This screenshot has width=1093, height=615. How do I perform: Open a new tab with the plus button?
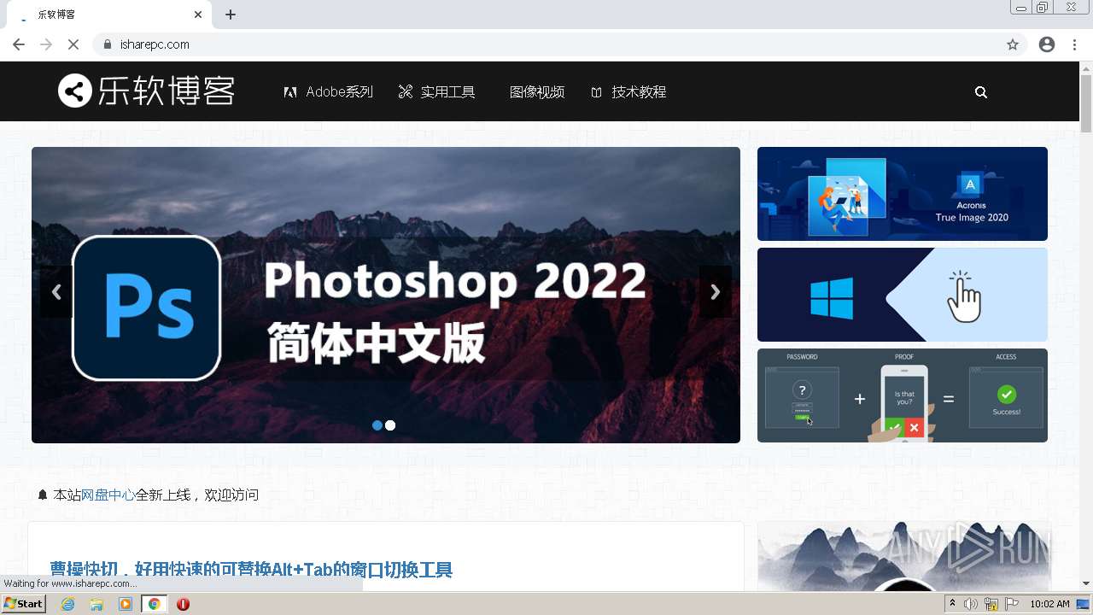(231, 15)
